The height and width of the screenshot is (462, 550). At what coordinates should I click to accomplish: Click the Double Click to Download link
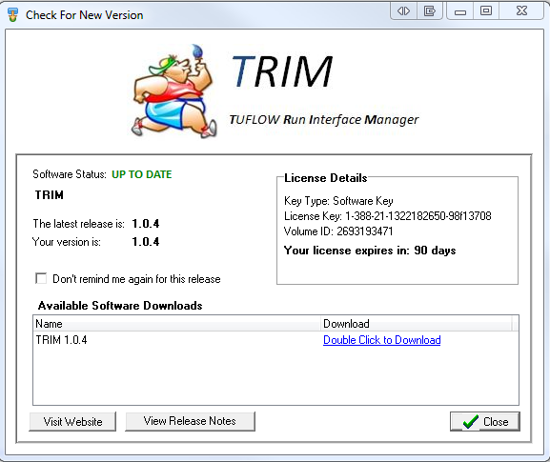(x=382, y=340)
